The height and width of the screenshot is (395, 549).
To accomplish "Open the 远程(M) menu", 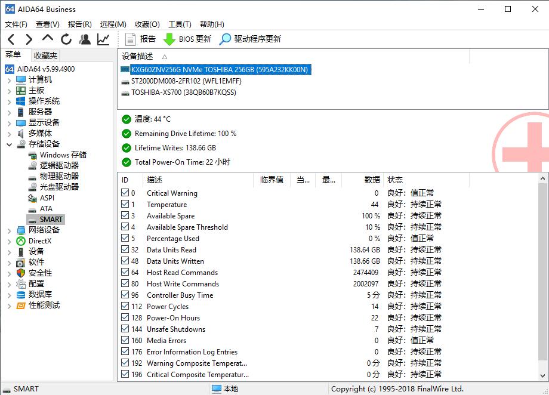I will tap(113, 24).
